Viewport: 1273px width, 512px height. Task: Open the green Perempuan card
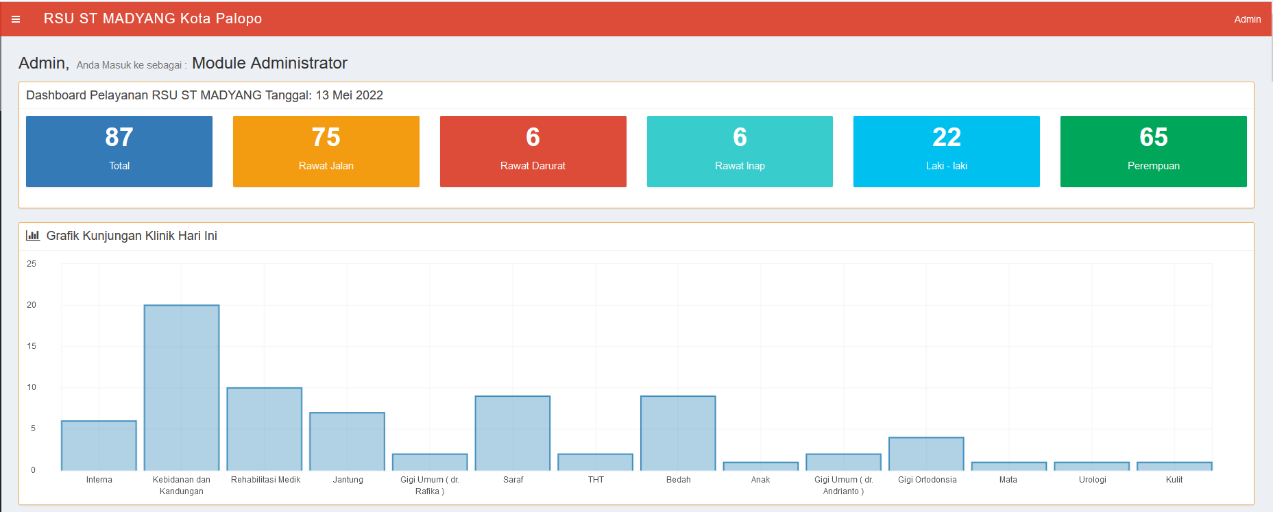coord(1153,151)
